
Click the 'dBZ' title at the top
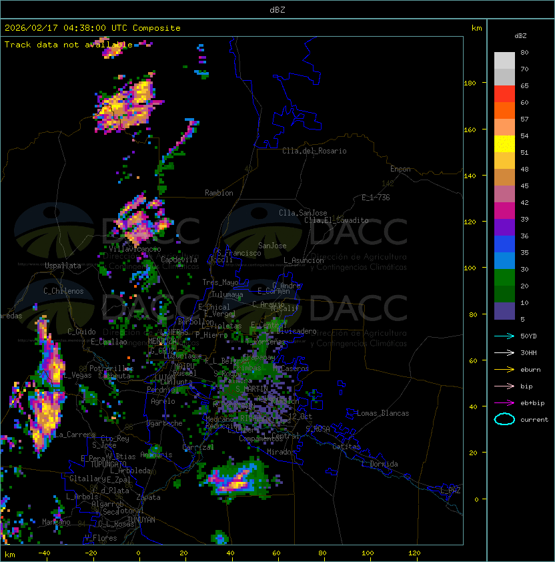point(277,10)
